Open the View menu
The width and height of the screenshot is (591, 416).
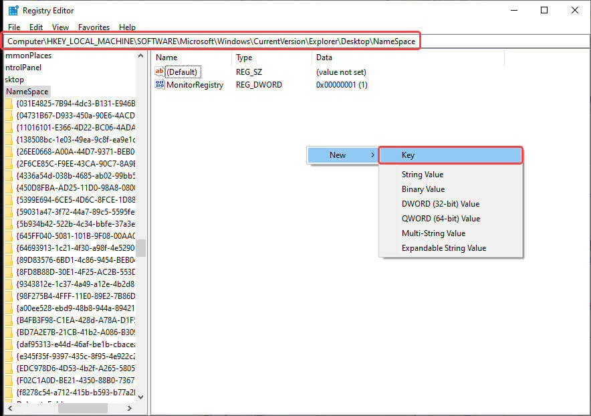coord(60,27)
